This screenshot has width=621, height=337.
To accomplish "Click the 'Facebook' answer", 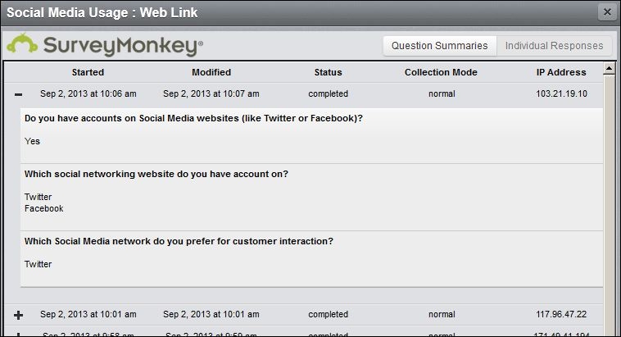I will pyautogui.click(x=44, y=208).
